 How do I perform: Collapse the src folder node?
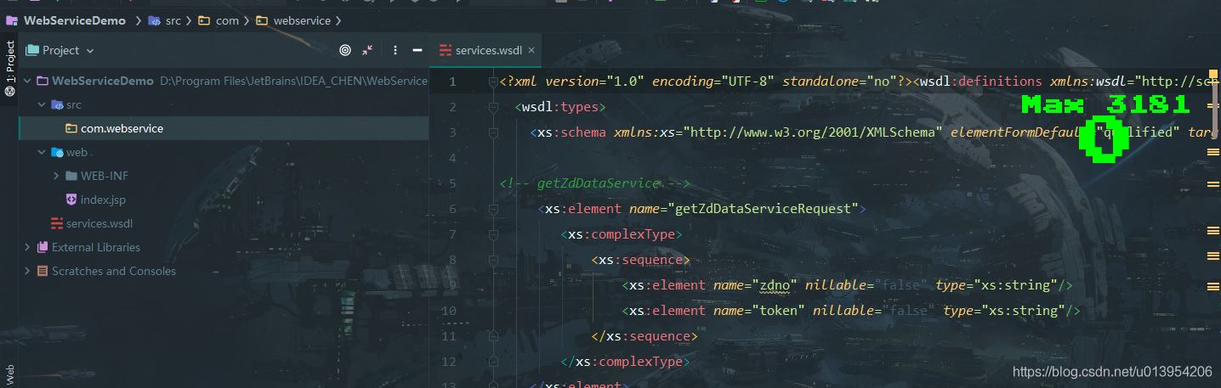[x=42, y=104]
